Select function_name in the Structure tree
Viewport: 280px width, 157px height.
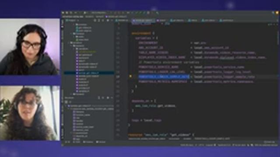[82, 115]
